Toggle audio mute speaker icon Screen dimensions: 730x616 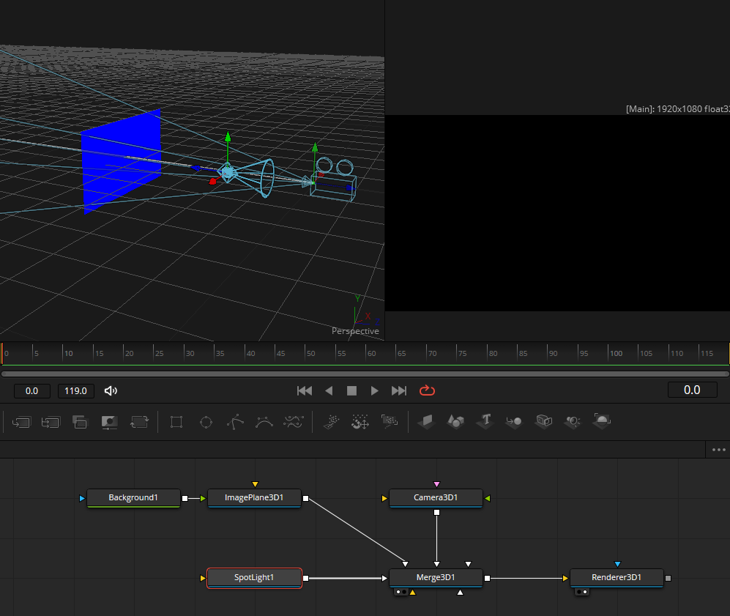tap(111, 390)
